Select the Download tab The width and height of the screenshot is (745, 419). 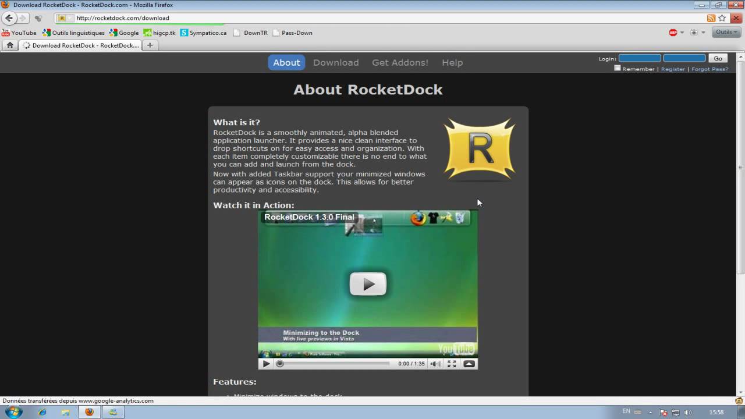coord(336,62)
